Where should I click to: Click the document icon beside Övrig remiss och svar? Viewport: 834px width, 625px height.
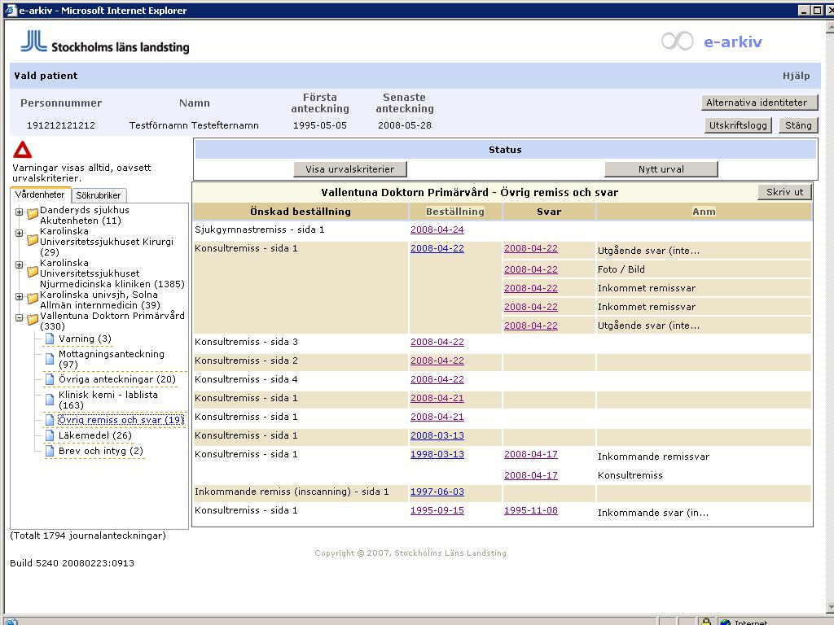[x=50, y=420]
